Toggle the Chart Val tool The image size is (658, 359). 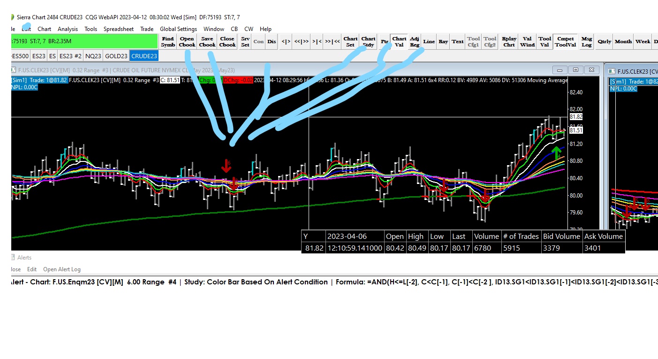click(x=399, y=41)
